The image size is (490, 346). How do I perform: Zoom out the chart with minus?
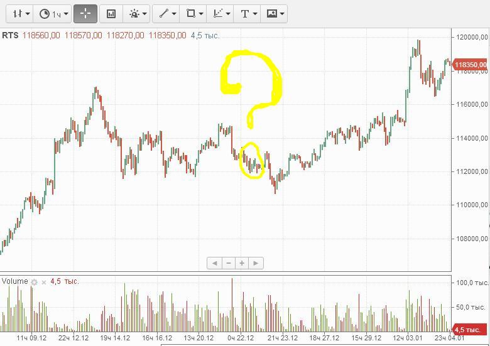pos(229,263)
